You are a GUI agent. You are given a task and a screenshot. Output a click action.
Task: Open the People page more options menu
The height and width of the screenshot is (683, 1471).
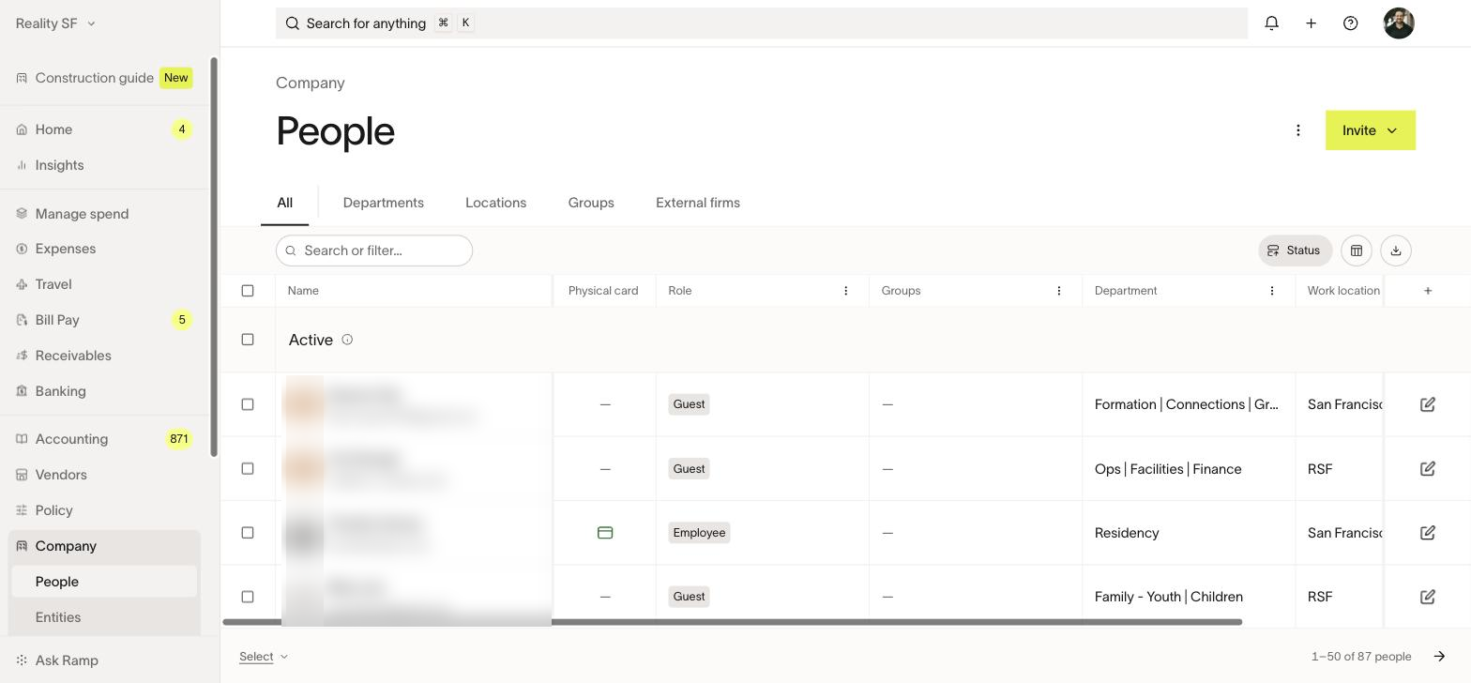tap(1298, 130)
